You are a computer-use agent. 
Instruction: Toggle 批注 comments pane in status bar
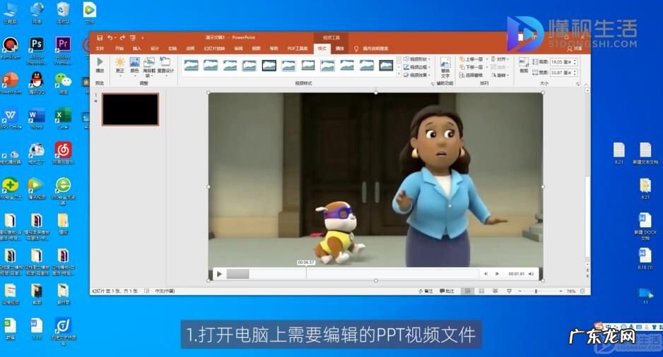(447, 291)
